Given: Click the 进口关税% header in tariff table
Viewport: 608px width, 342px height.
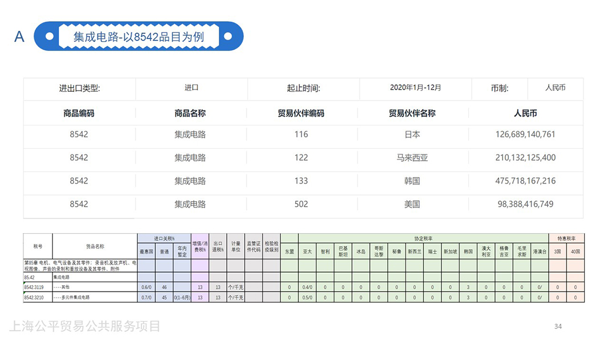Looking at the screenshot, I should [164, 238].
